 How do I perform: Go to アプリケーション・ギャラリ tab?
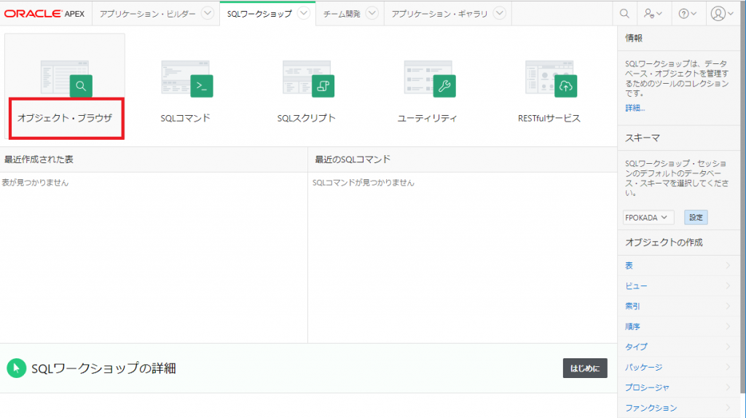pyautogui.click(x=439, y=14)
